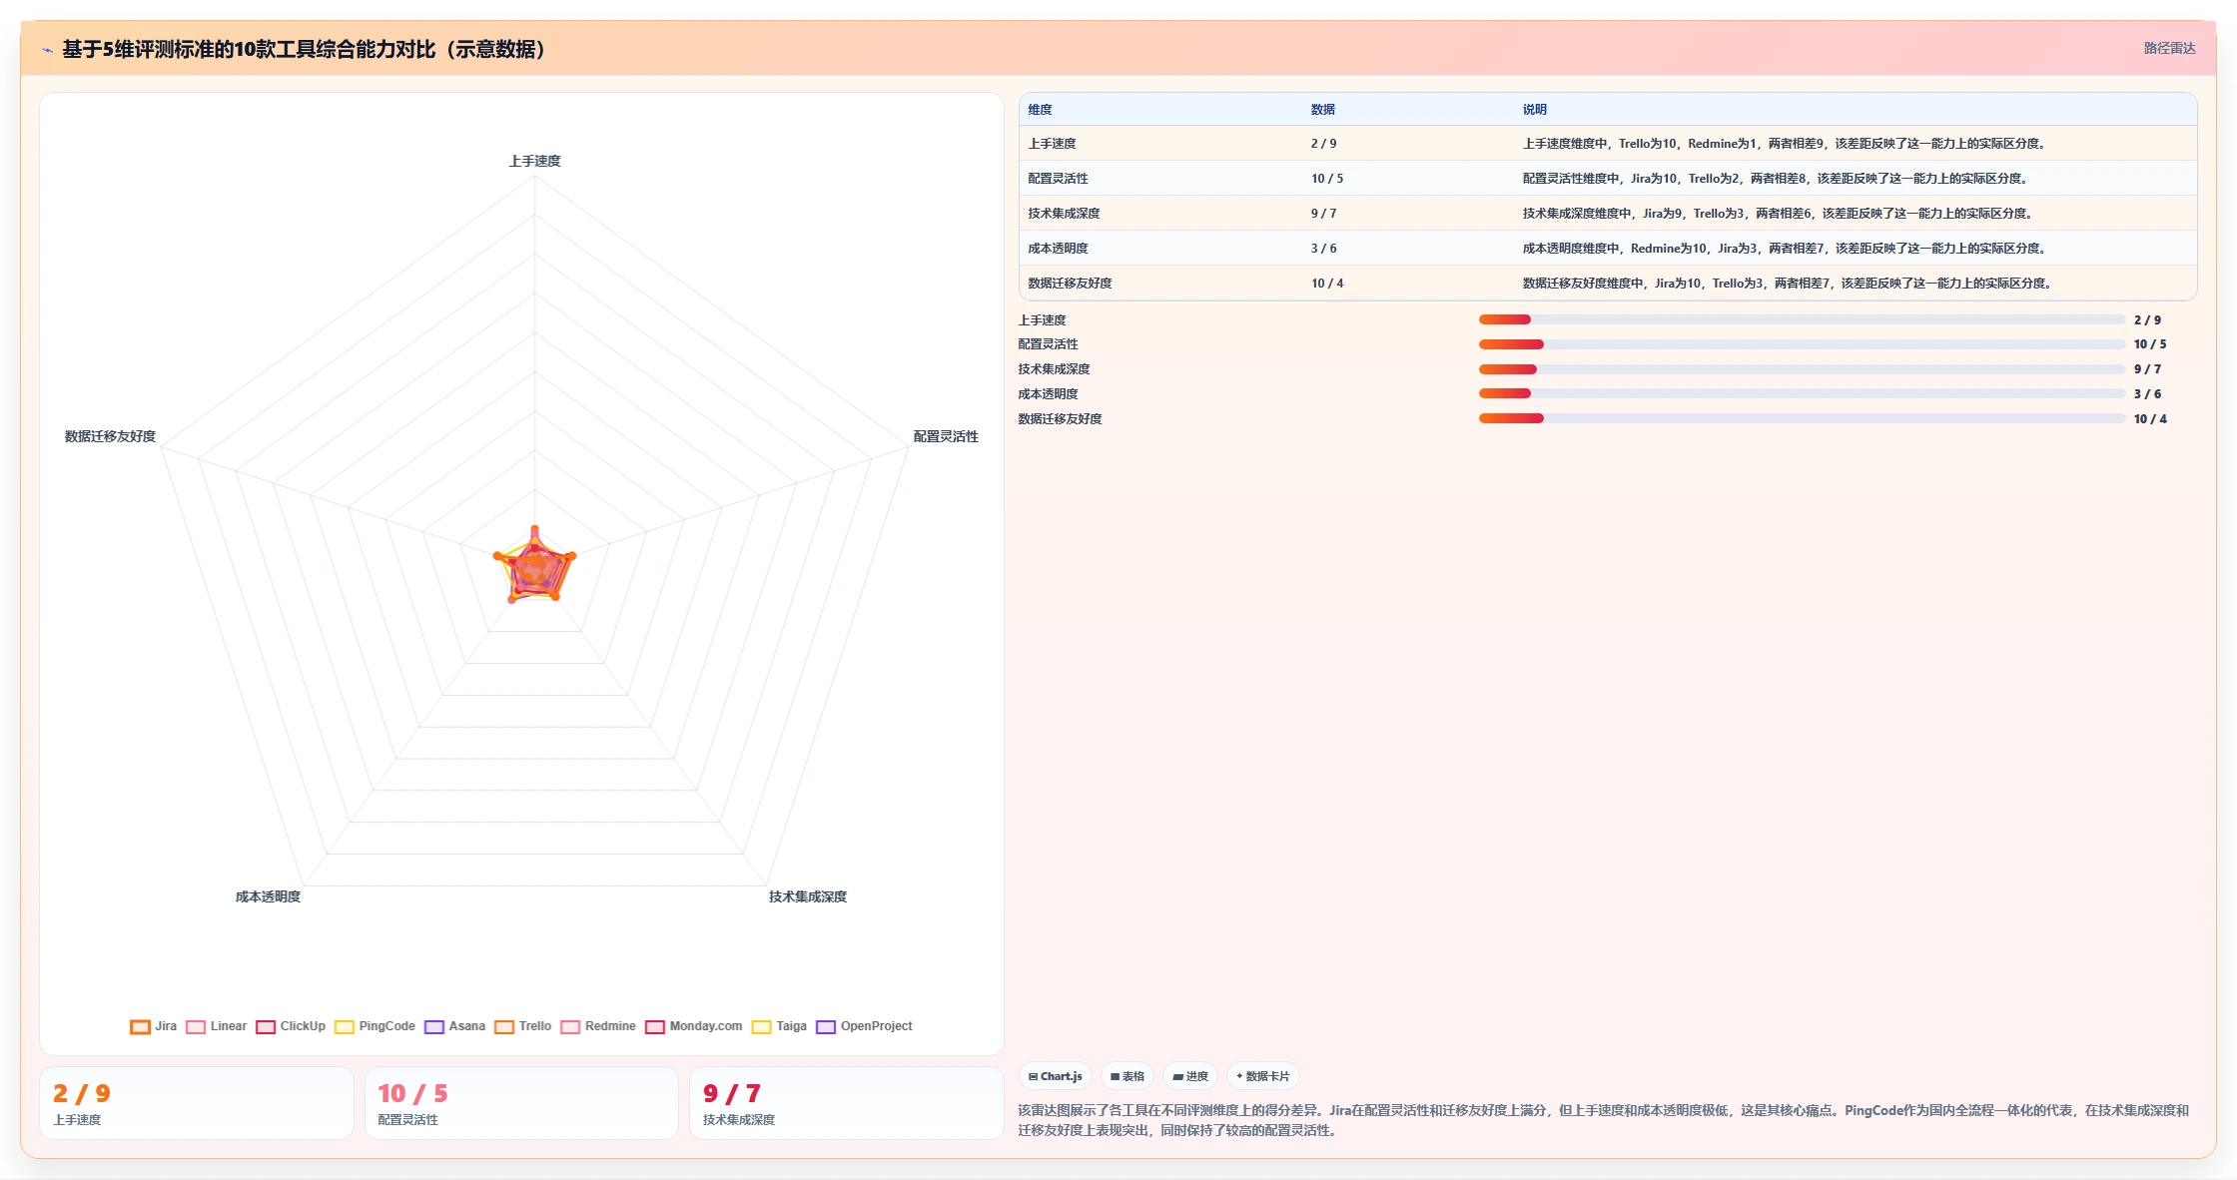Click the 维度 column header
The height and width of the screenshot is (1180, 2237).
[x=1040, y=110]
